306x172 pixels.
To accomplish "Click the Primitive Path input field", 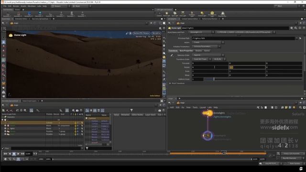I will coord(243,38).
